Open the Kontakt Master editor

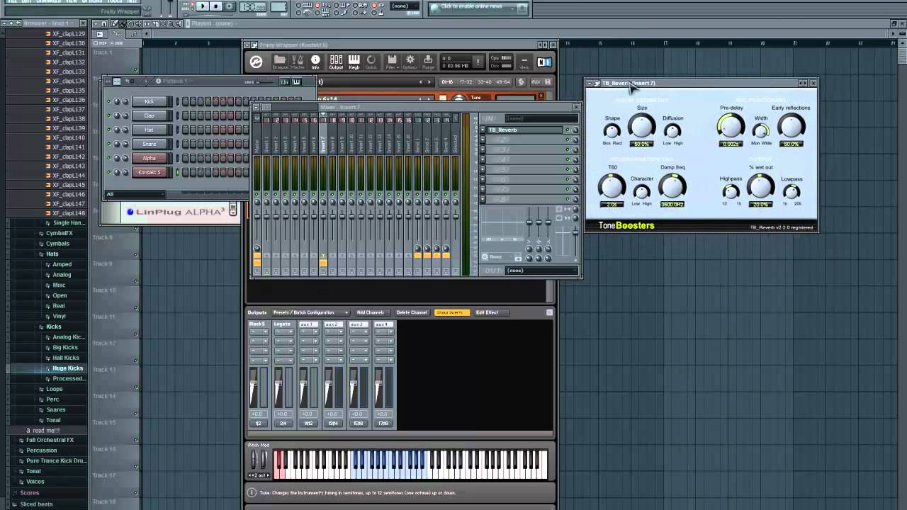[x=298, y=62]
